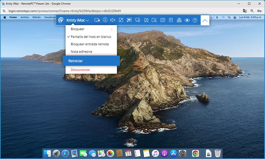Open Music app from the dock
Screen dimensions: 265x159
(x=155, y=153)
